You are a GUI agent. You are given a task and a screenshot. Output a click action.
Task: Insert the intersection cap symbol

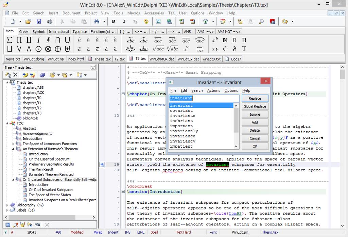[x=58, y=40]
